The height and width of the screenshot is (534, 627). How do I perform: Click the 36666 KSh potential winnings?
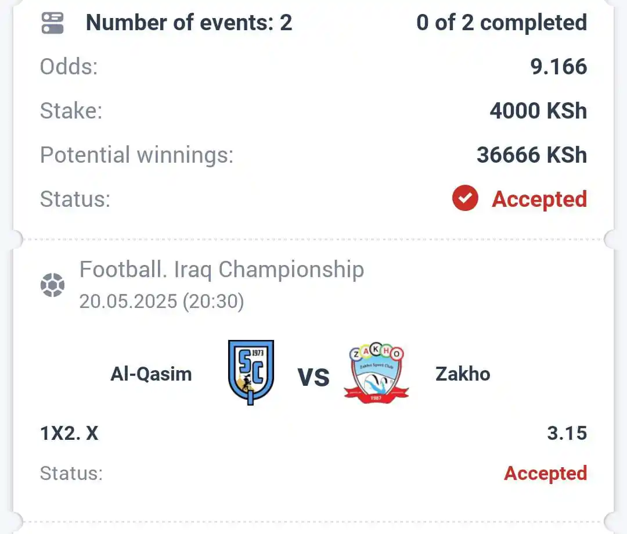tap(532, 155)
